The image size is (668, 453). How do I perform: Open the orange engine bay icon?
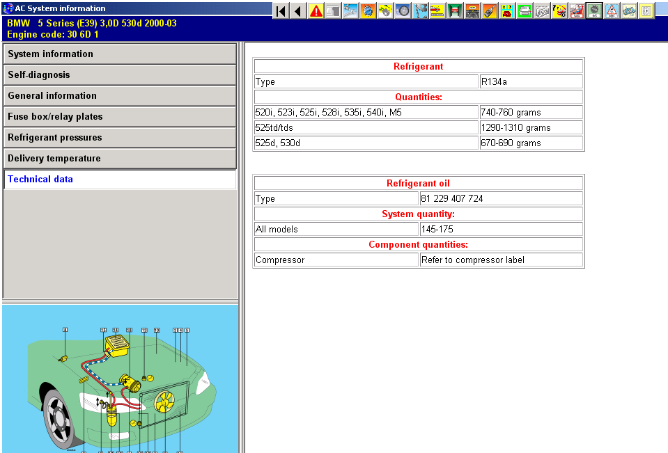click(472, 11)
